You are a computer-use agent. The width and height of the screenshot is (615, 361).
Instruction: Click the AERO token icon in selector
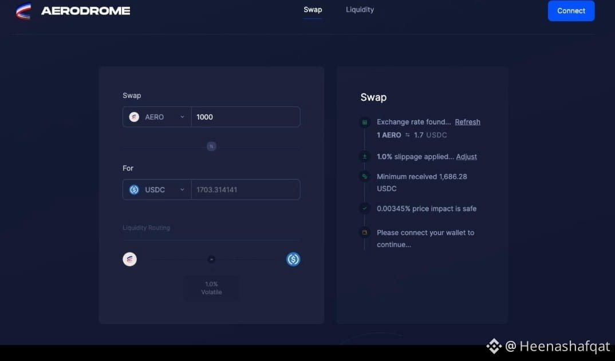tap(134, 117)
